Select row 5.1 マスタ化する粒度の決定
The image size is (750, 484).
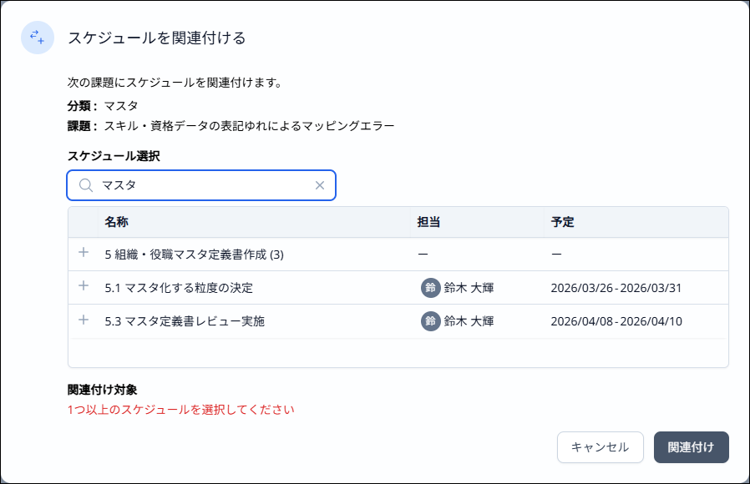click(179, 288)
